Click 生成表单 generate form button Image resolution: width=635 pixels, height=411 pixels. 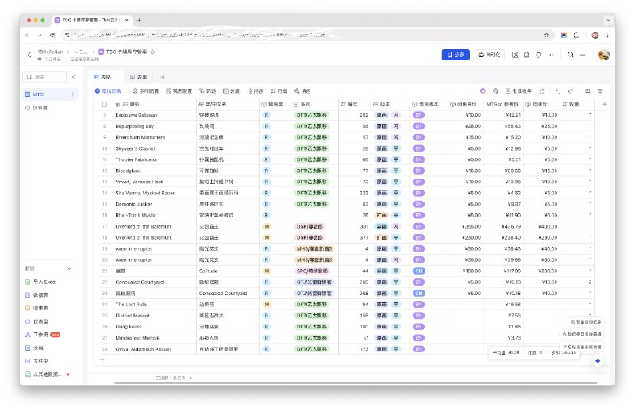(518, 91)
